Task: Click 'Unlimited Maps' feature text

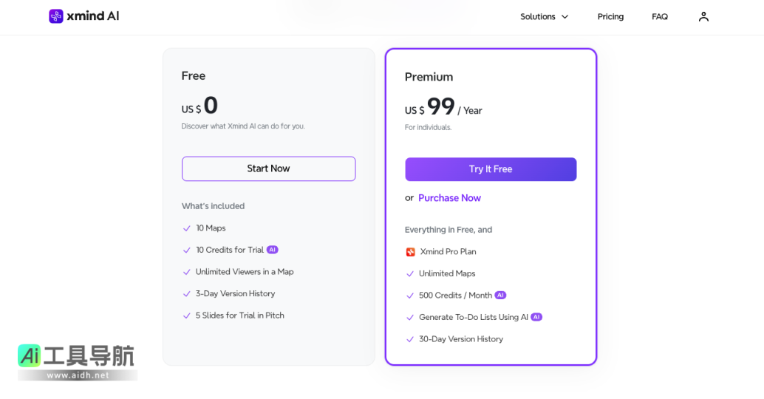Action: click(447, 274)
